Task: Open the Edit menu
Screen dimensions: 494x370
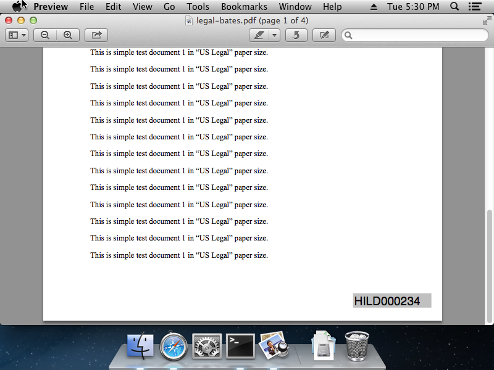Action: (113, 7)
